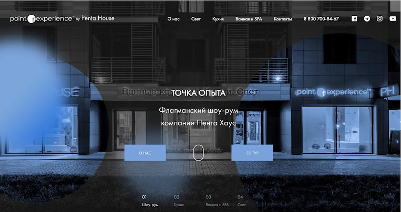Open the Кухня menu item

pos(218,19)
